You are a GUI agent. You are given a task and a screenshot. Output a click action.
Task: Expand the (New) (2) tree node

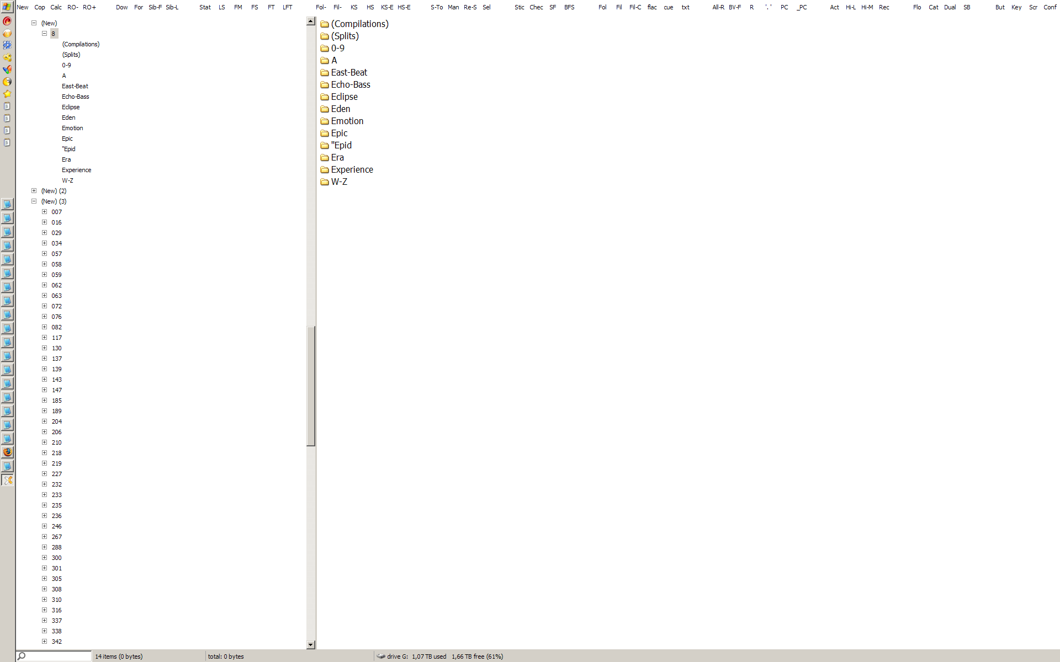click(x=34, y=191)
